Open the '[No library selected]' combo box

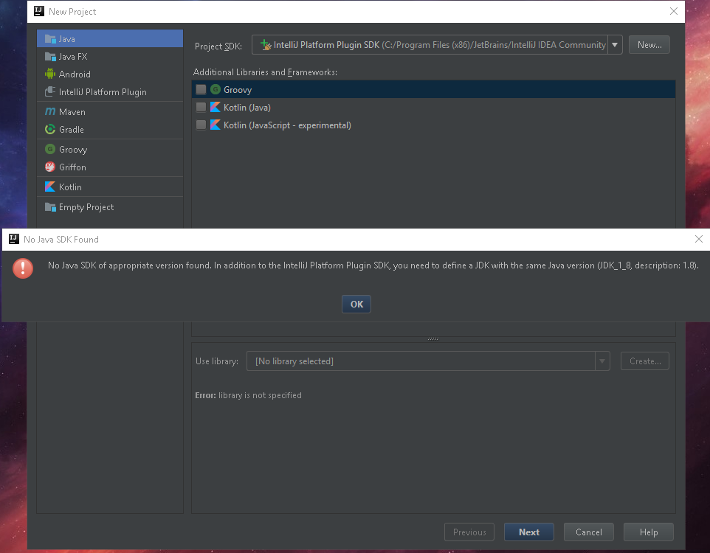(x=428, y=361)
